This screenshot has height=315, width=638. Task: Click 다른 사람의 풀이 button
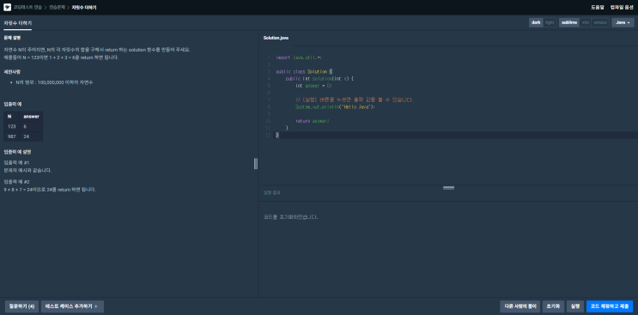[x=520, y=306]
